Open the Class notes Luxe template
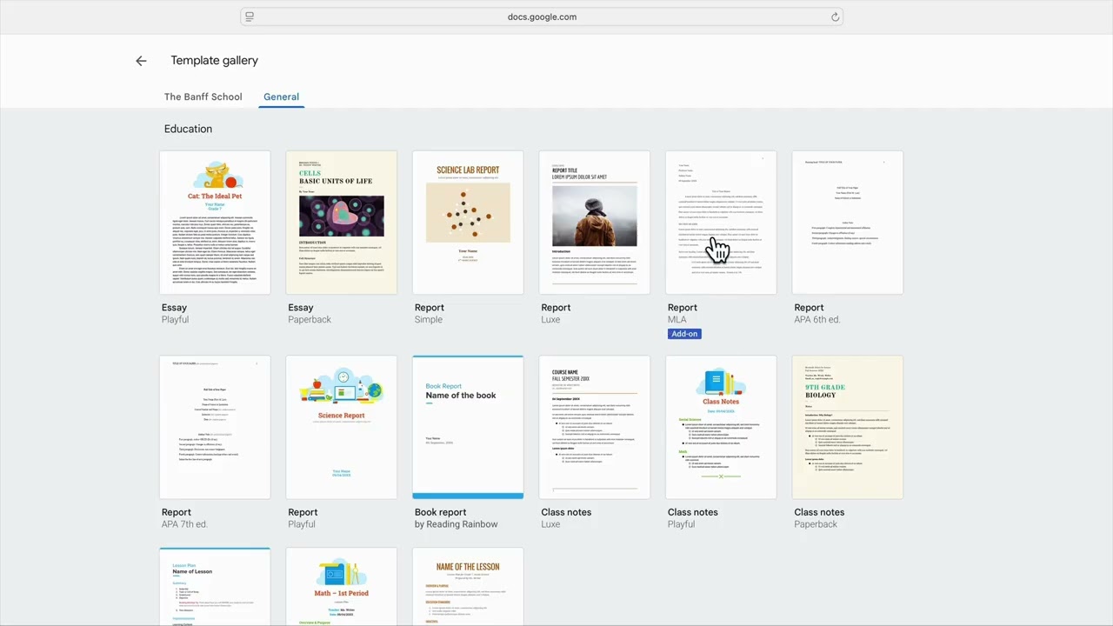The height and width of the screenshot is (626, 1113). [595, 427]
